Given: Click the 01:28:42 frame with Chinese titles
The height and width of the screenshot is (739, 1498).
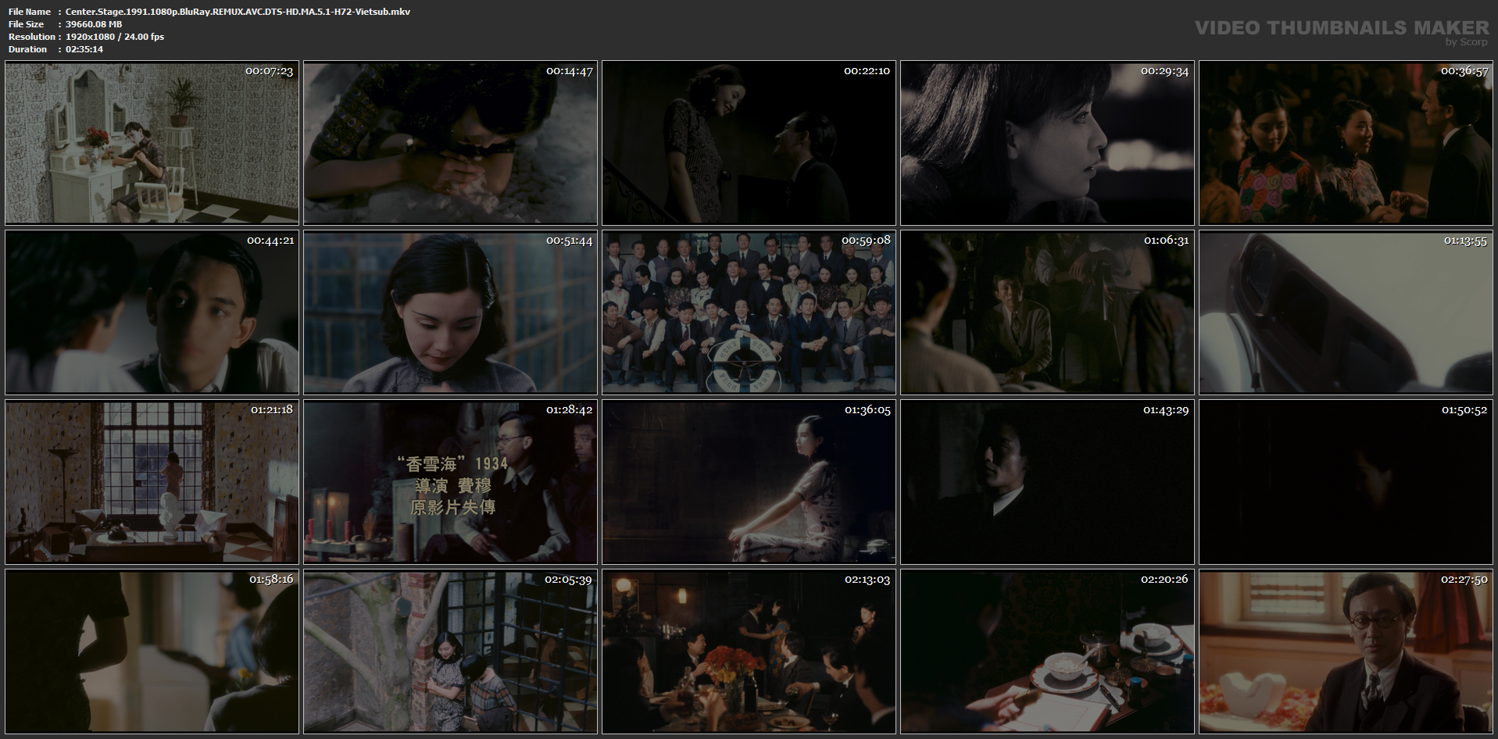Looking at the screenshot, I should (x=450, y=482).
